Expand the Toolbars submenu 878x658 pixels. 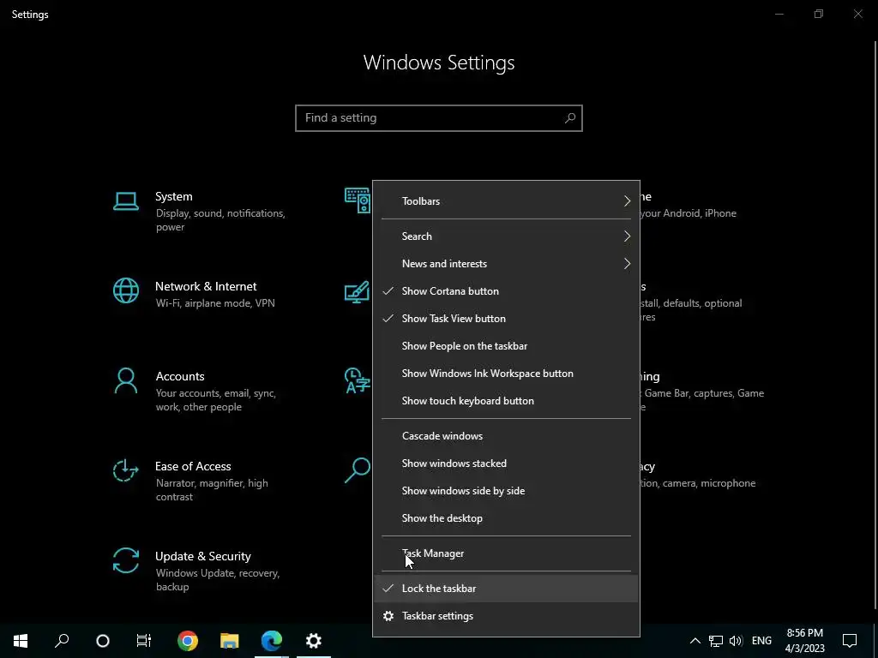pos(506,200)
